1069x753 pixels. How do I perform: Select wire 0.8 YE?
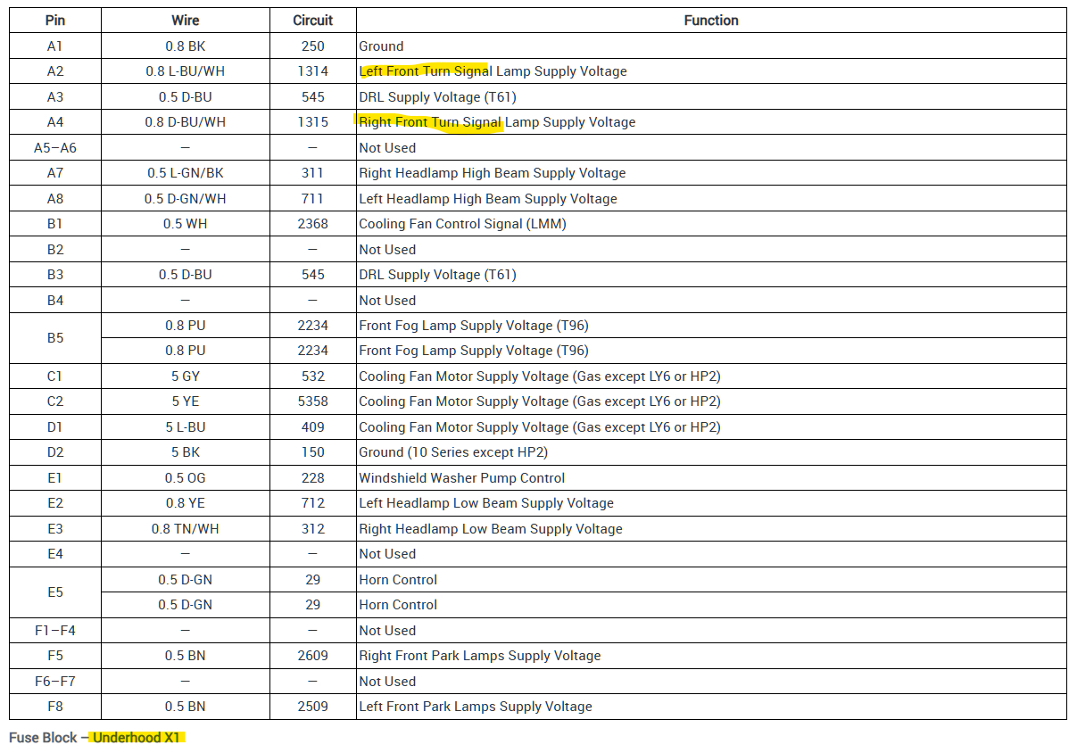[186, 503]
